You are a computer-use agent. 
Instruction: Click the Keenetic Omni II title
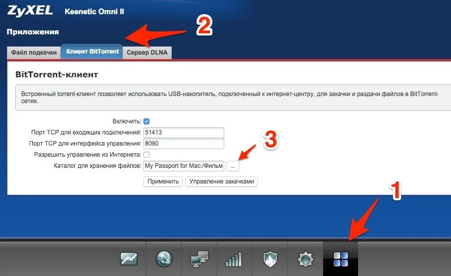(94, 12)
